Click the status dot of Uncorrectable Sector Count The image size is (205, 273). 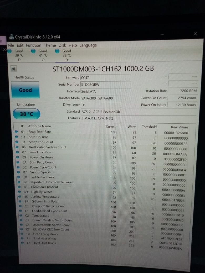point(22,225)
